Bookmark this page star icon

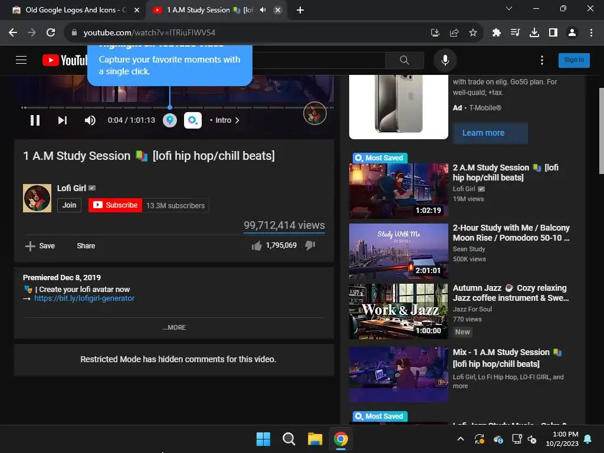[x=472, y=33]
